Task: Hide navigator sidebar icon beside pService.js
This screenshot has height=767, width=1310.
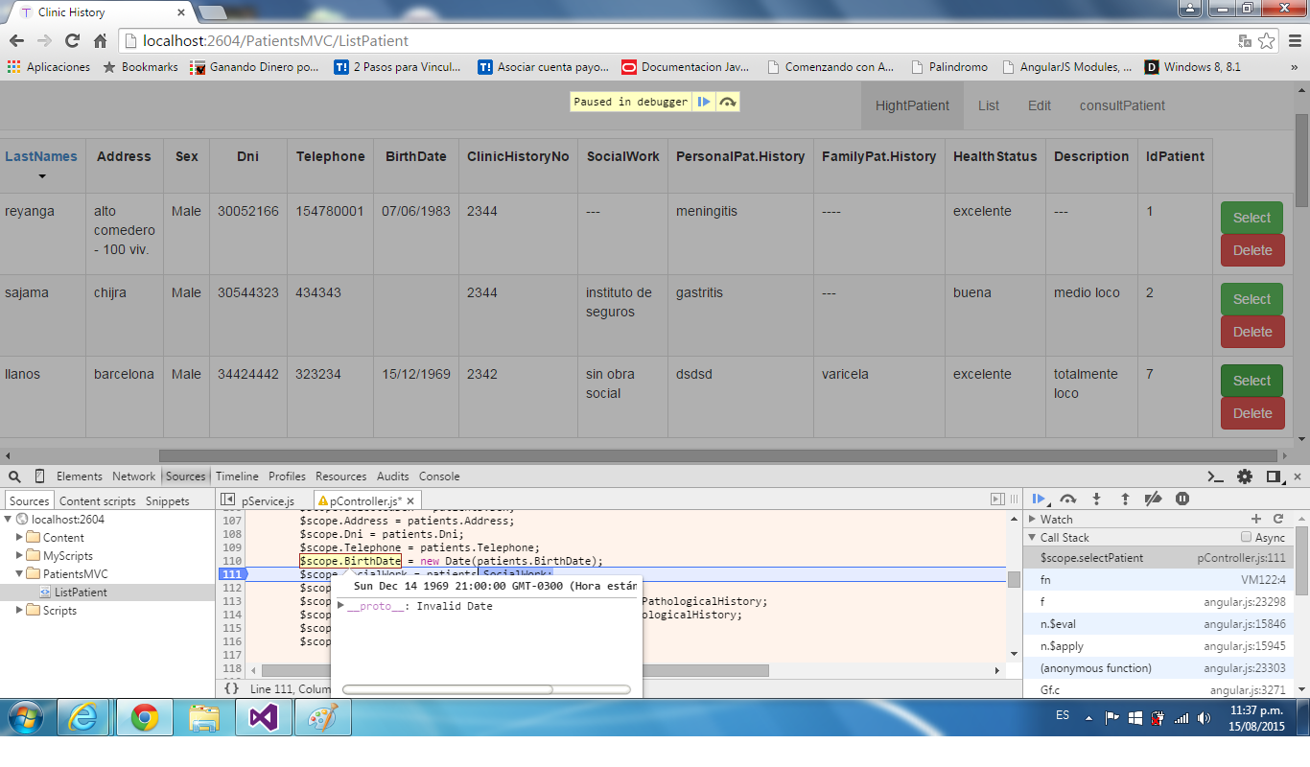Action: (x=228, y=500)
